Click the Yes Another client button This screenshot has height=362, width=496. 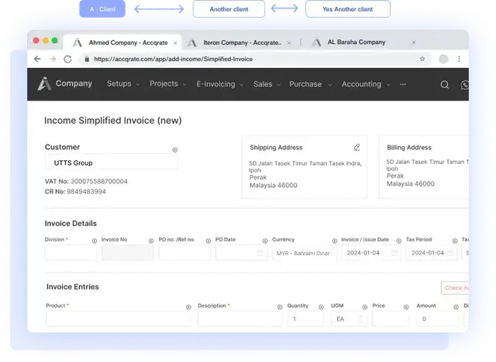click(348, 9)
